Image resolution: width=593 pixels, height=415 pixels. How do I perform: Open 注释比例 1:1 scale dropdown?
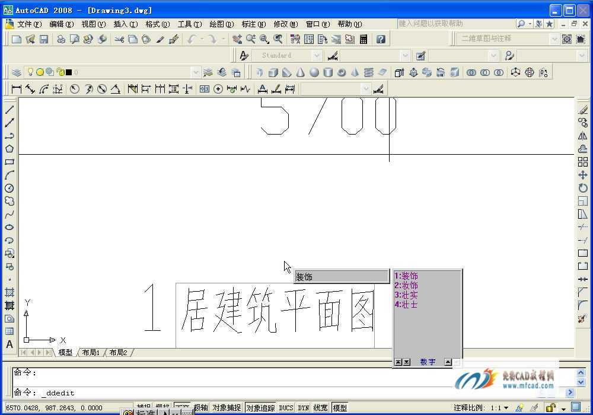tap(499, 408)
